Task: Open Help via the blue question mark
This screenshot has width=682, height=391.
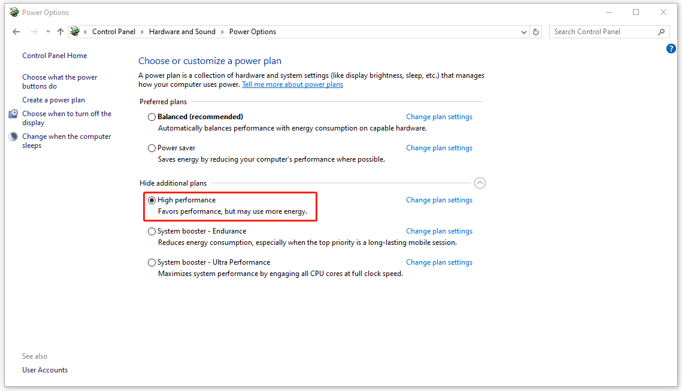Action: click(x=671, y=49)
